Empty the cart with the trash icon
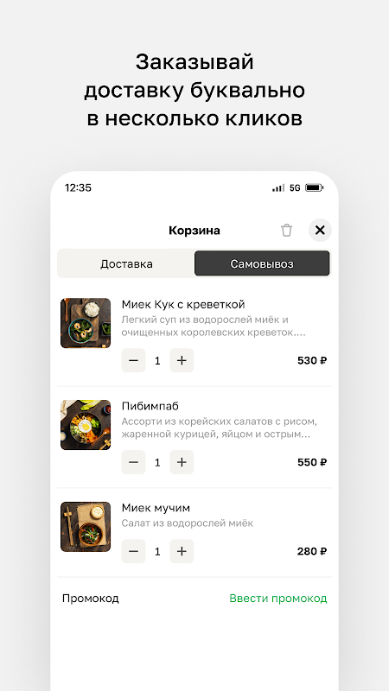 pos(286,230)
